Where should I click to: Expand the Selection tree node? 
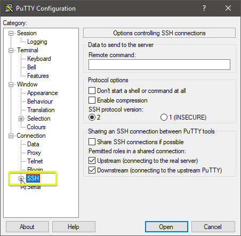[x=21, y=119]
